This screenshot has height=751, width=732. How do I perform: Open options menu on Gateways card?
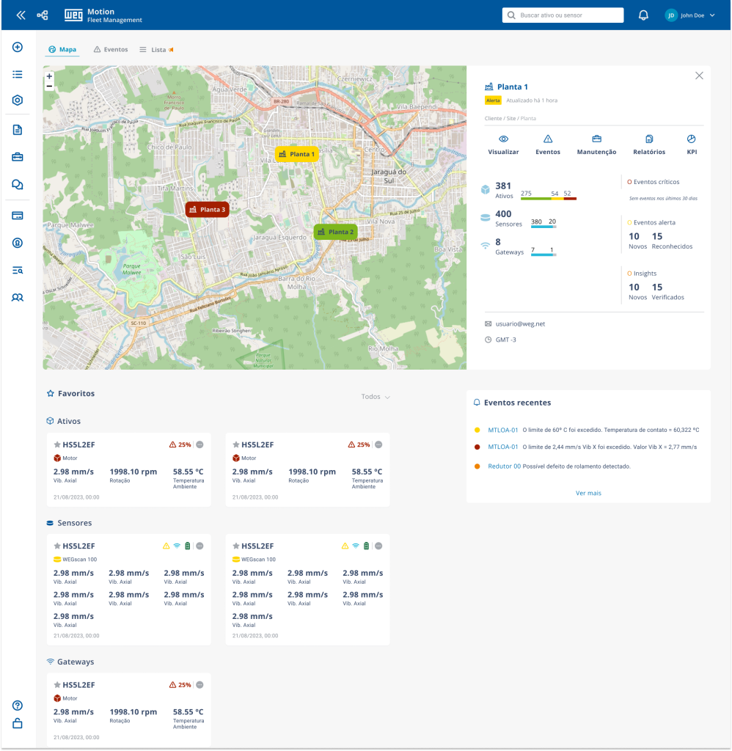click(x=200, y=685)
